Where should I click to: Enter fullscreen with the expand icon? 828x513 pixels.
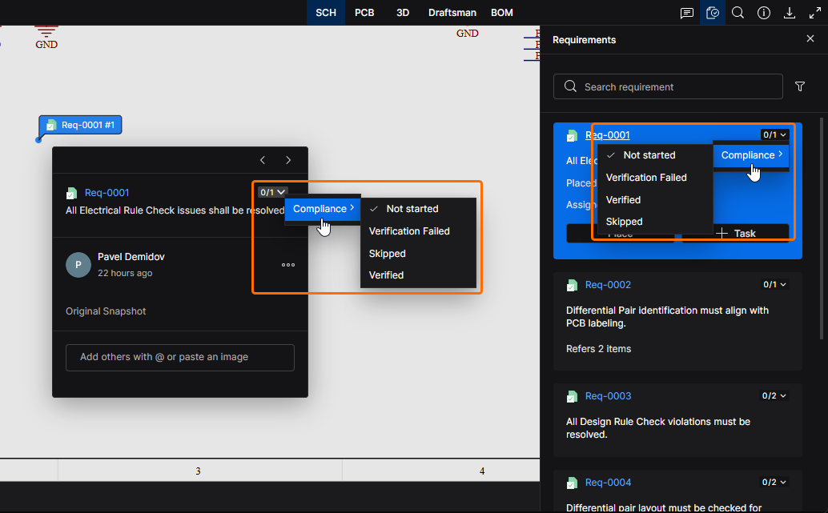(814, 13)
